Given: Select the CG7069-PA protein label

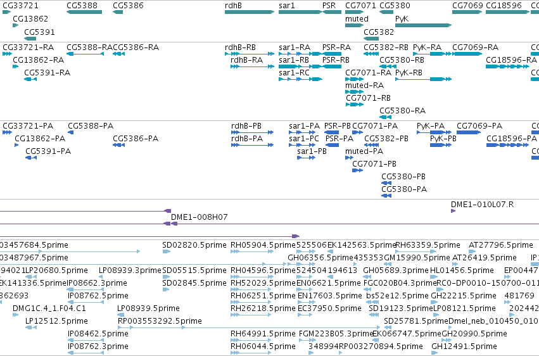Looking at the screenshot, I should (x=479, y=126).
